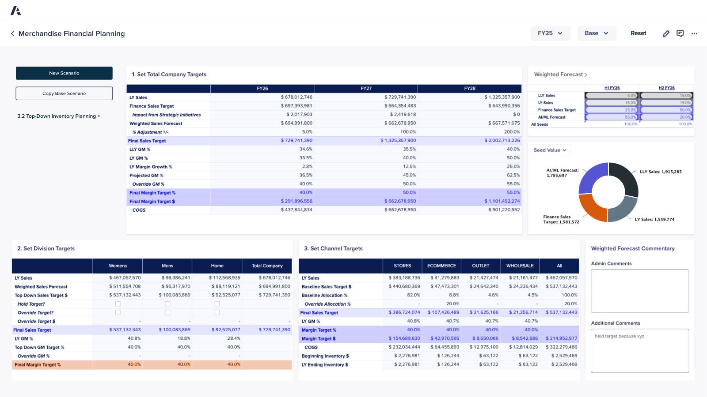
Task: Click the Anaplan logo in the top-left corner
Action: [17, 11]
